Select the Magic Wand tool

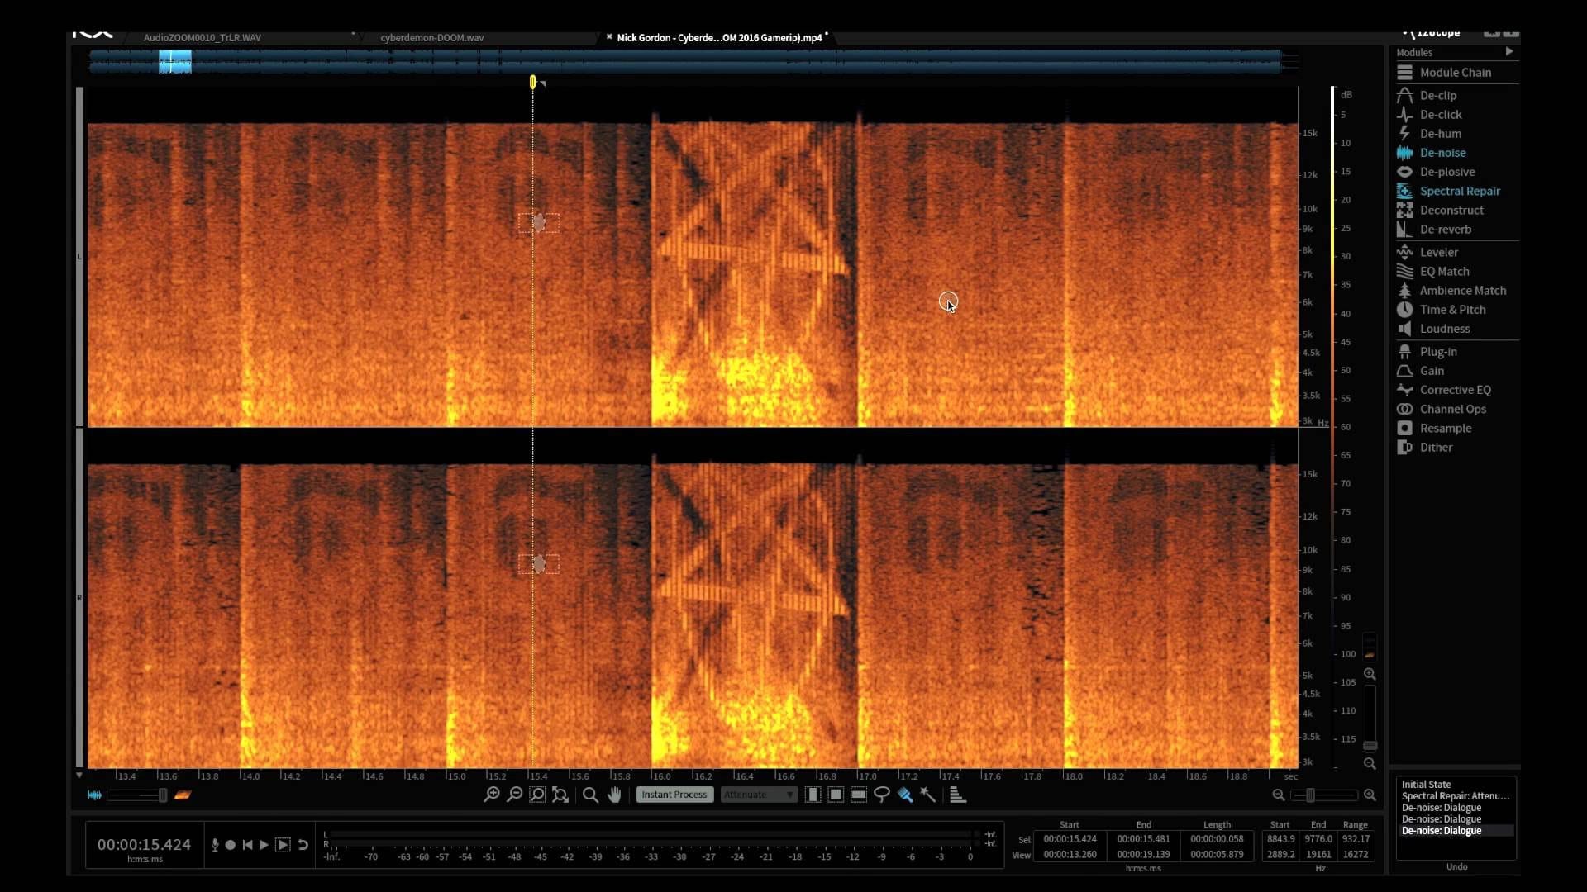(x=928, y=795)
